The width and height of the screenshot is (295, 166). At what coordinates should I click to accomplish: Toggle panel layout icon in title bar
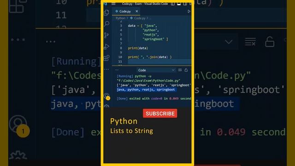tap(179, 4)
